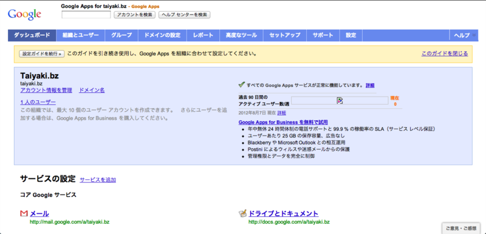Image resolution: width=486 pixels, height=234 pixels.
Task: Click the ドメイン名 link
Action: click(x=92, y=90)
